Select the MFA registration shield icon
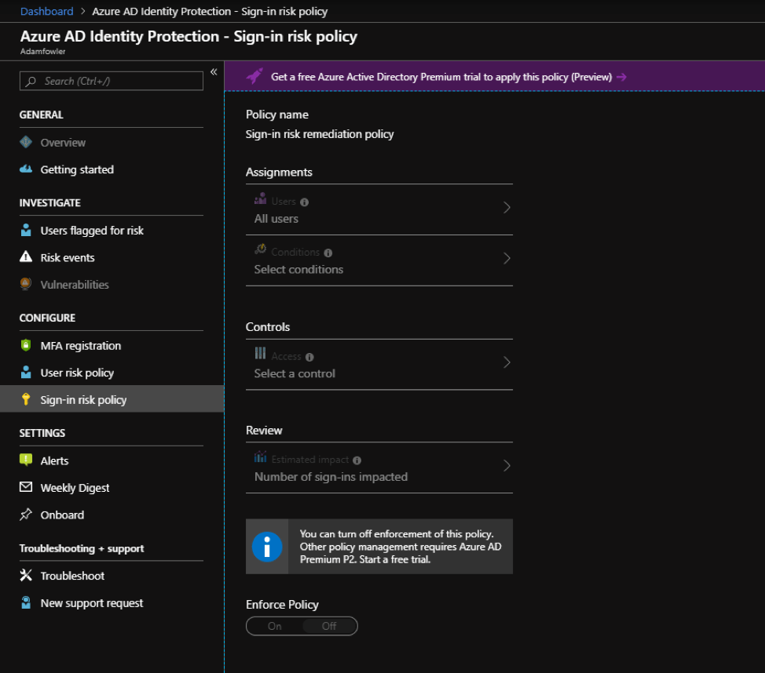This screenshot has height=673, width=765. point(26,345)
